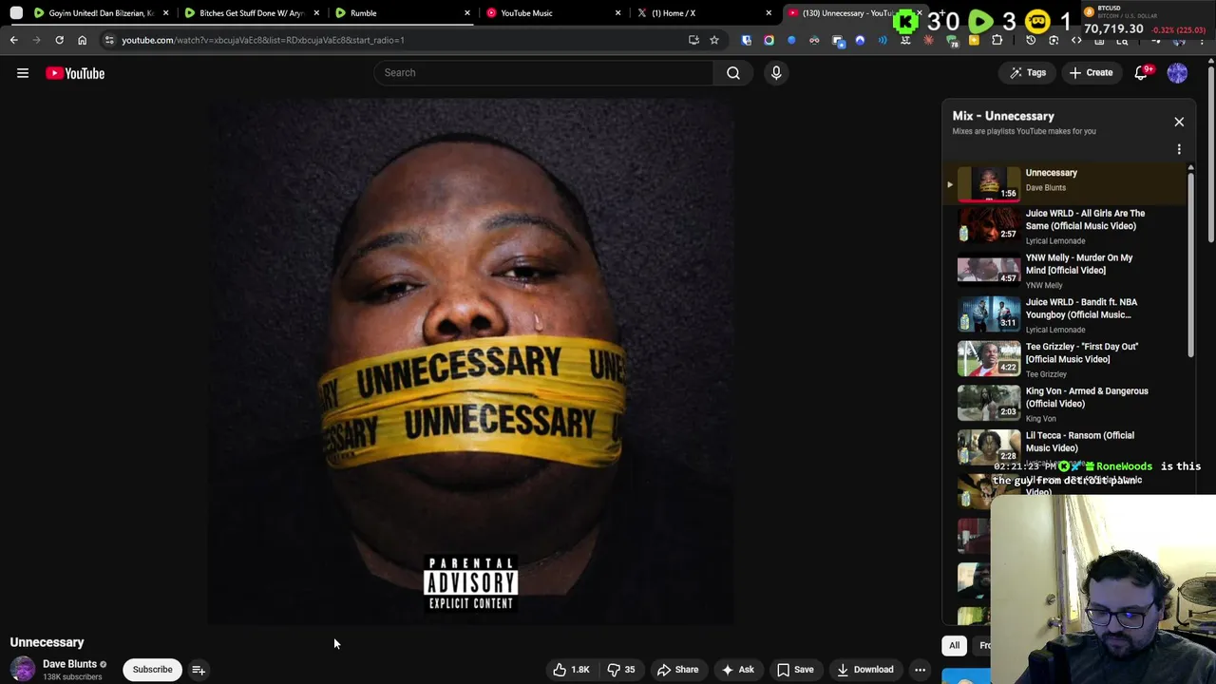View YouTube notifications bell
The image size is (1216, 684).
[x=1142, y=72]
